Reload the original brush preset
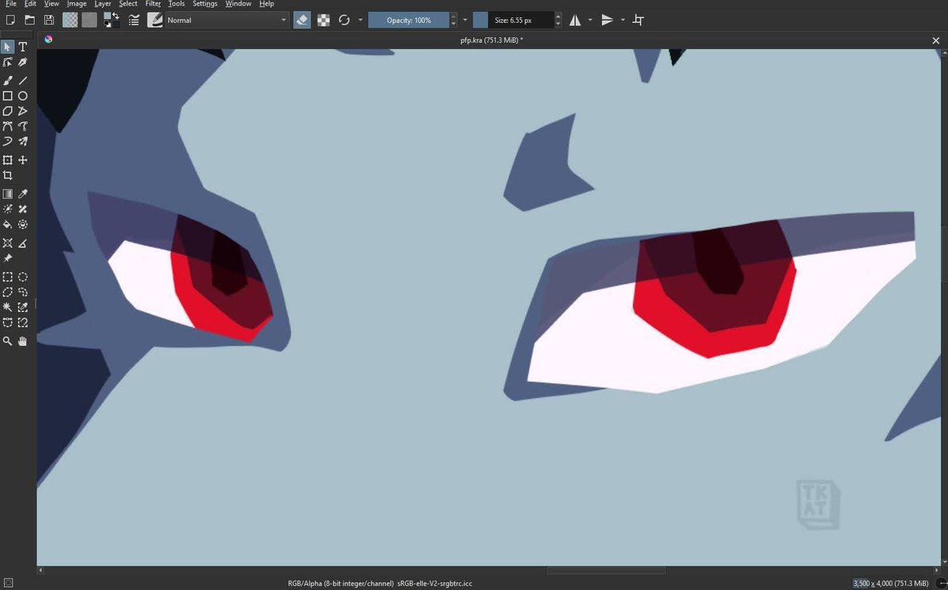Image resolution: width=948 pixels, height=590 pixels. [344, 20]
